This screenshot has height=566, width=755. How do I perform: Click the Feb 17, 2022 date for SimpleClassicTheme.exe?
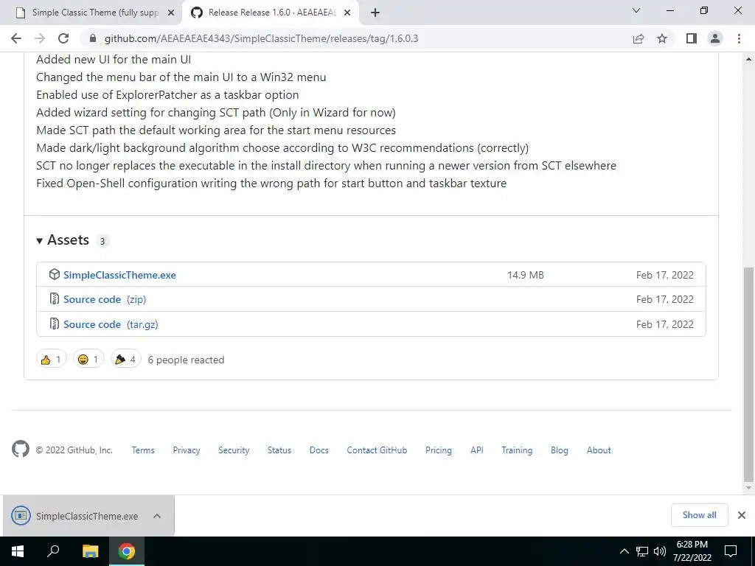click(x=665, y=275)
